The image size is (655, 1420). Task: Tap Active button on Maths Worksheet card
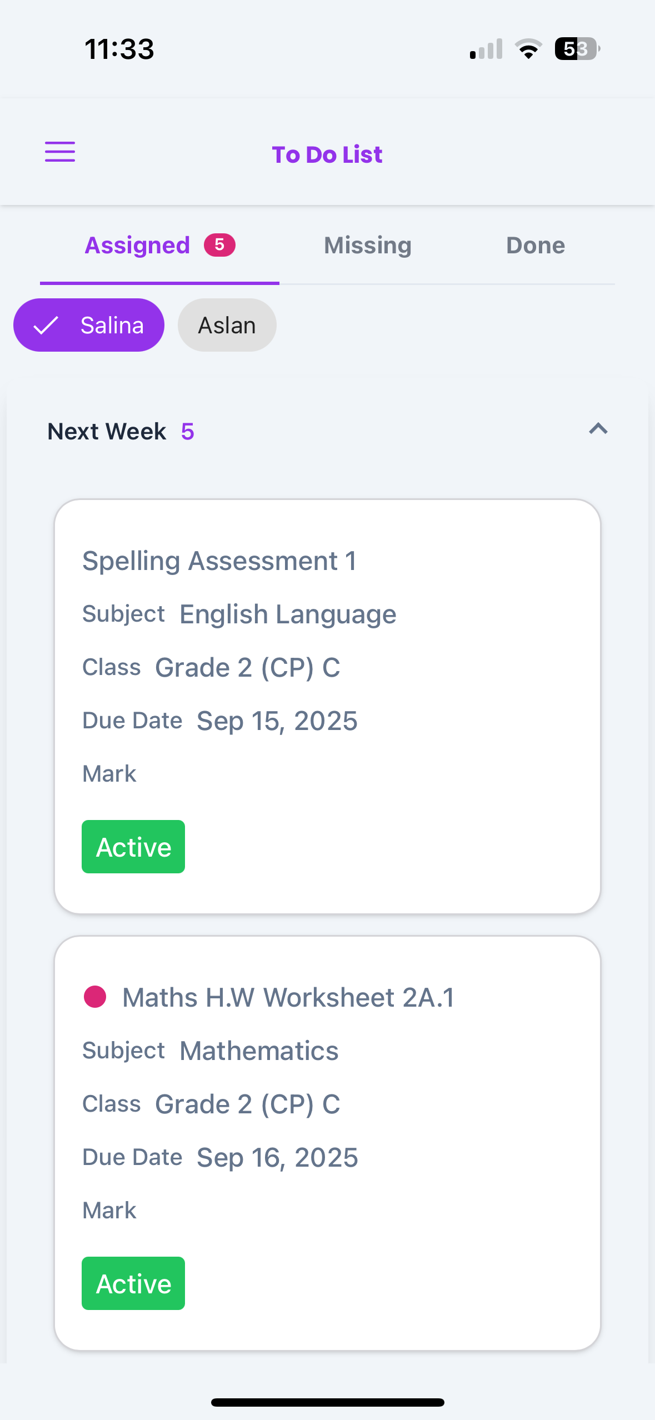pos(133,1283)
